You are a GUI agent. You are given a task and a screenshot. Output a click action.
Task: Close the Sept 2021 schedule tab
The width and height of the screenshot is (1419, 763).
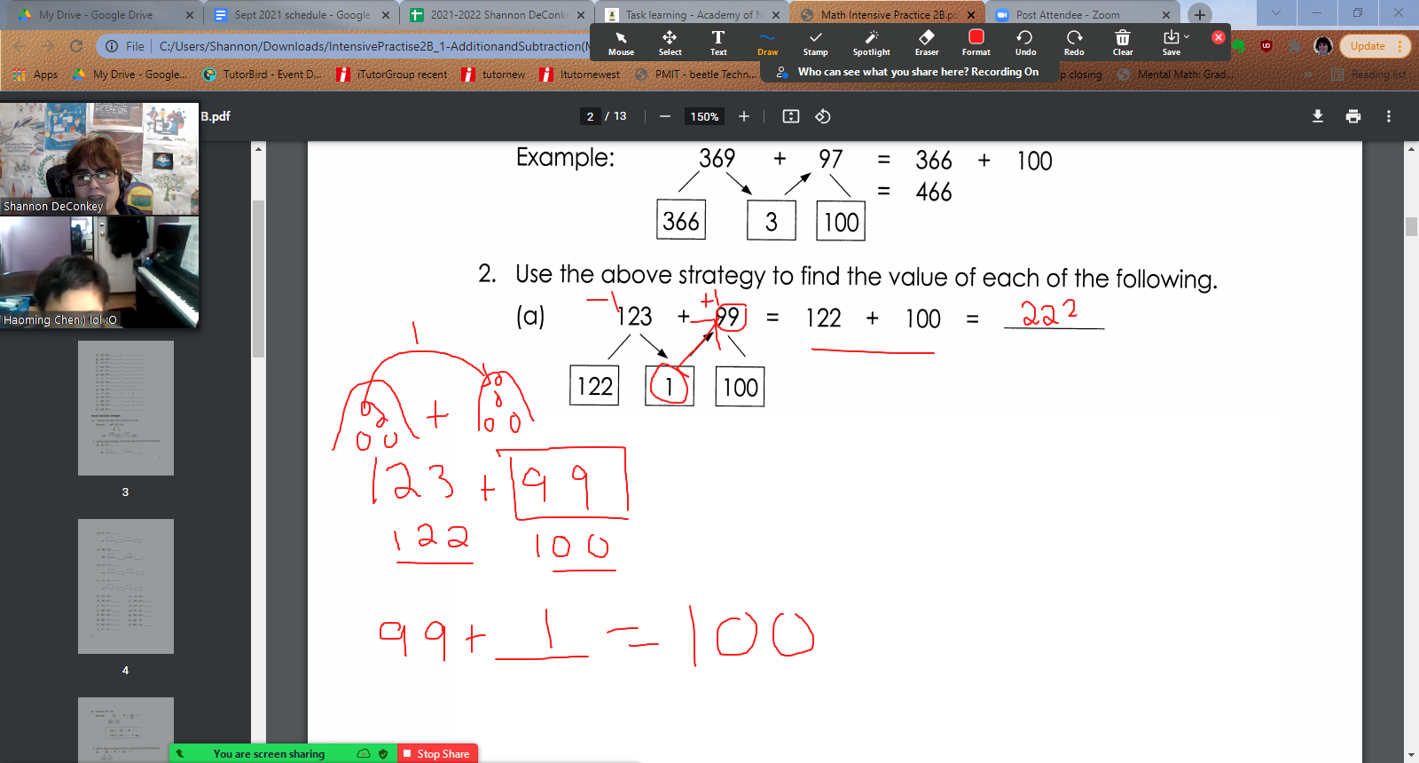click(385, 15)
